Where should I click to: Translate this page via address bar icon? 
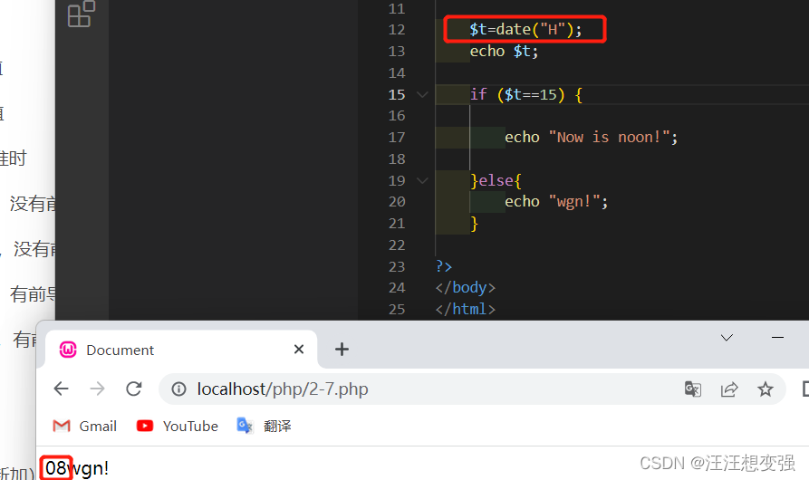[x=692, y=389]
